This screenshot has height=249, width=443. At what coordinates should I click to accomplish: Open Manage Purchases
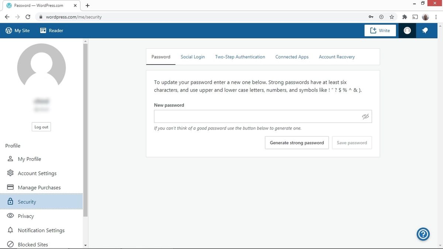39,187
